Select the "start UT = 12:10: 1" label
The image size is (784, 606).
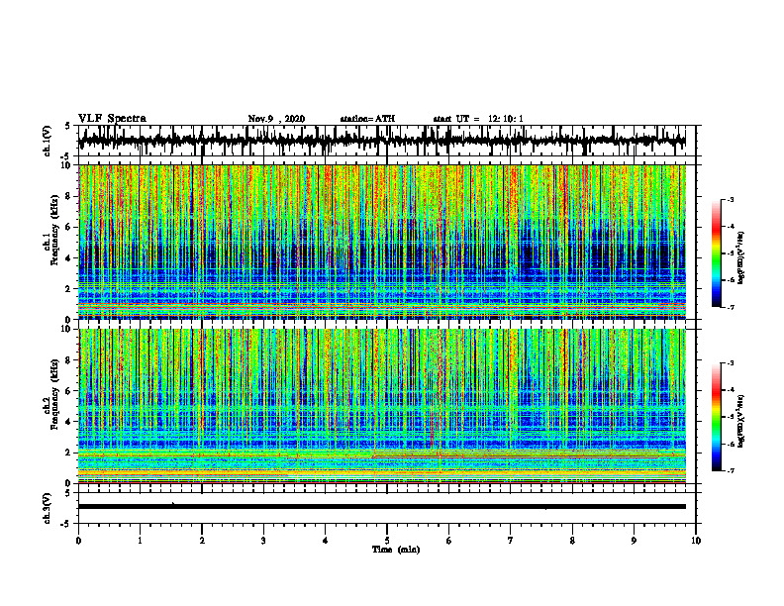coord(478,119)
